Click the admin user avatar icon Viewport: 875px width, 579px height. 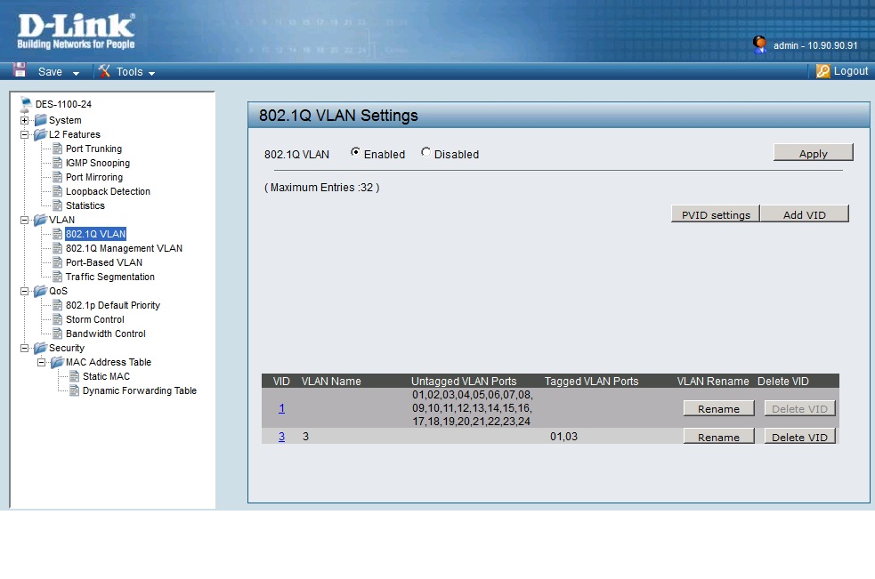tap(759, 44)
